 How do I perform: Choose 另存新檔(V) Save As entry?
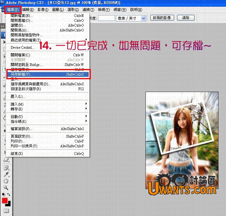point(47,74)
